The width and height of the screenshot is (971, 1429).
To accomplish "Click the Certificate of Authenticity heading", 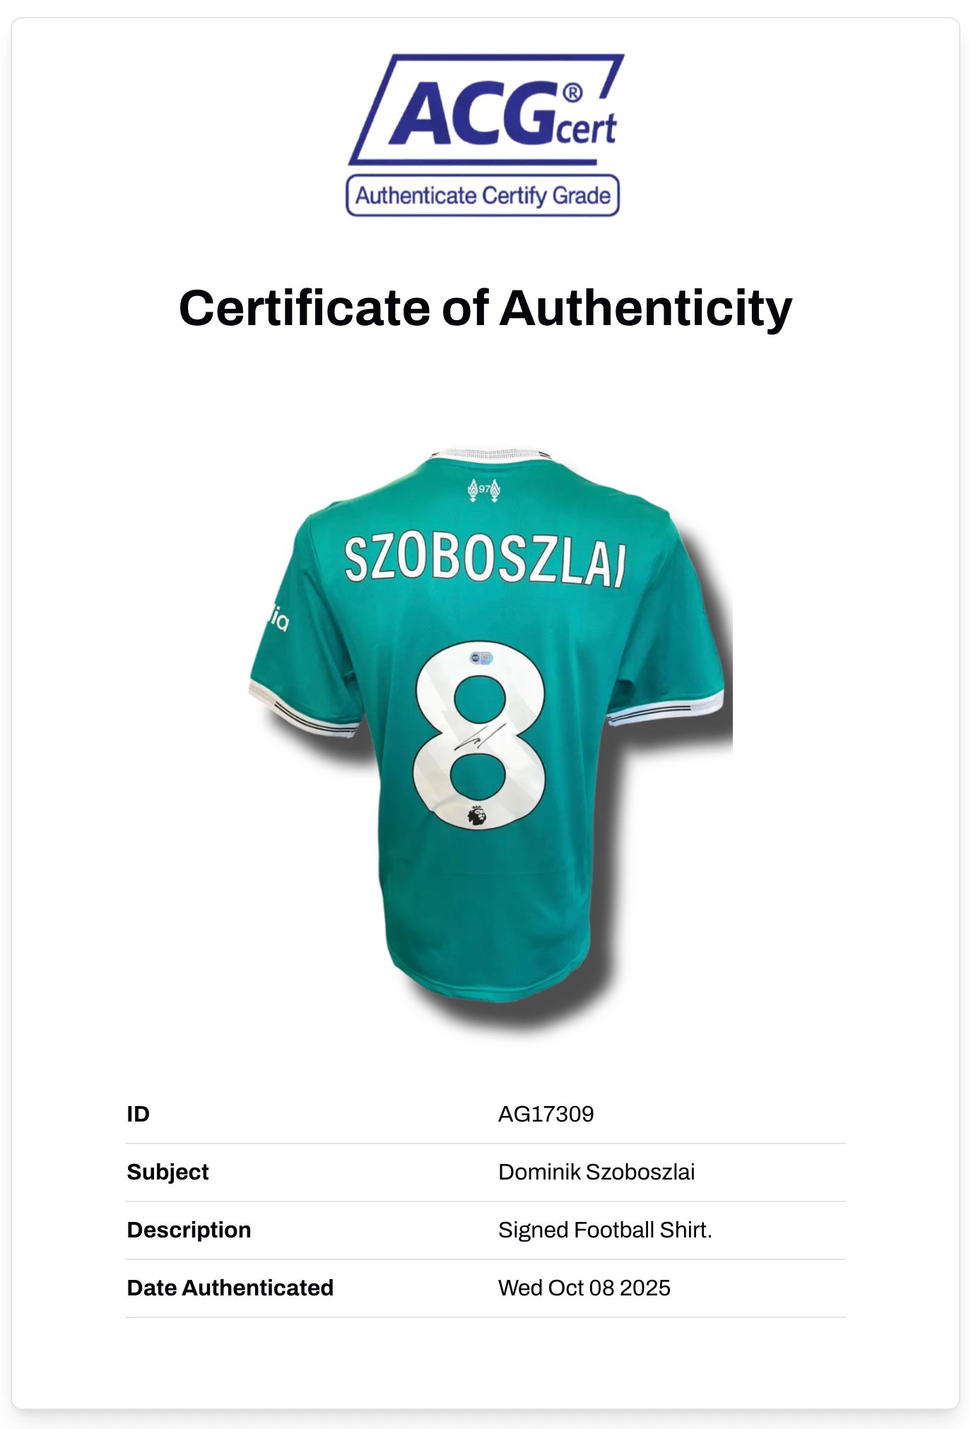I will tap(485, 308).
